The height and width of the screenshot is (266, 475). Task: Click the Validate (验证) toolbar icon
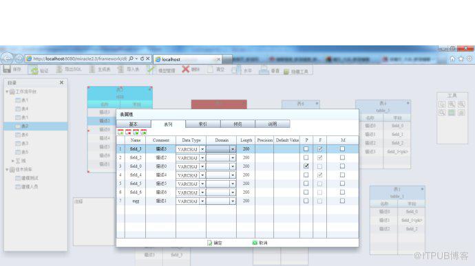pyautogui.click(x=34, y=70)
